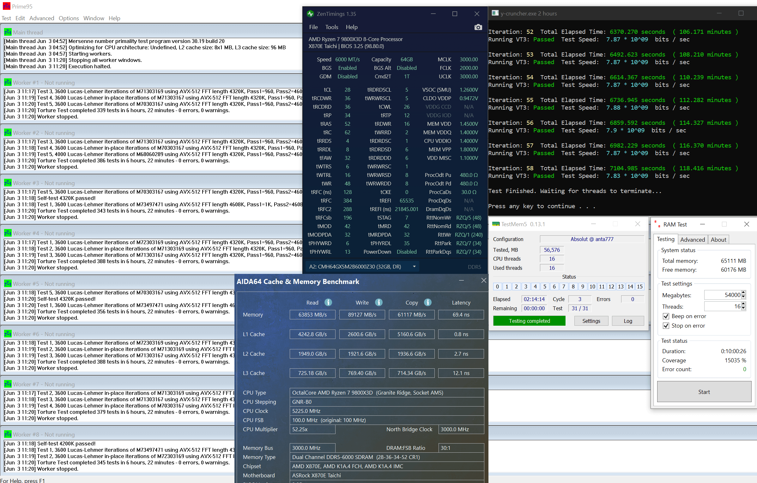Open TestMem5 Settings
The image size is (757, 483).
pyautogui.click(x=591, y=321)
